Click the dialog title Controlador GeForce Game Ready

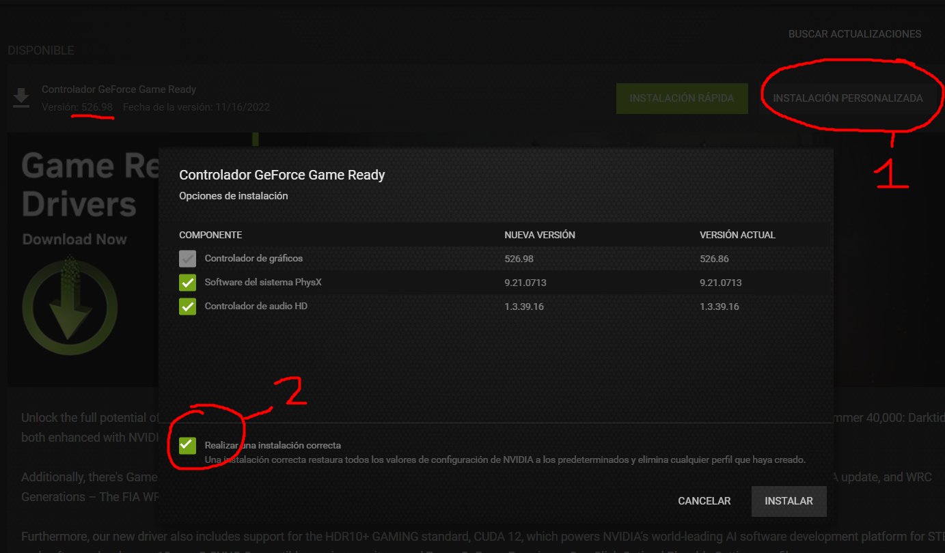pos(282,175)
